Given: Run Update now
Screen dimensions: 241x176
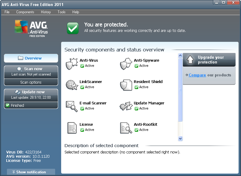Looking at the screenshot, I should (x=31, y=95).
